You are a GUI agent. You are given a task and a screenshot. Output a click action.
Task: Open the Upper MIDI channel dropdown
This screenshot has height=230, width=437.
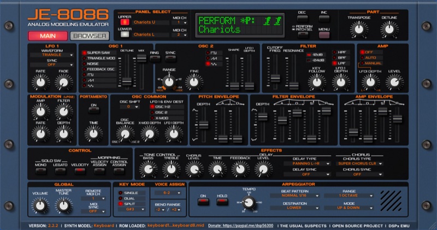click(x=180, y=22)
